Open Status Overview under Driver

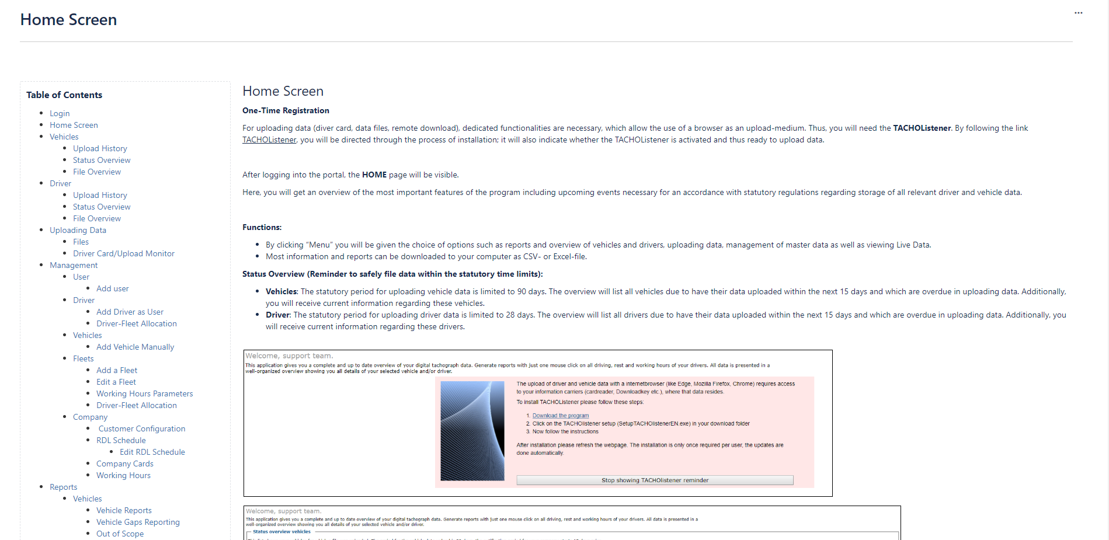(x=102, y=207)
